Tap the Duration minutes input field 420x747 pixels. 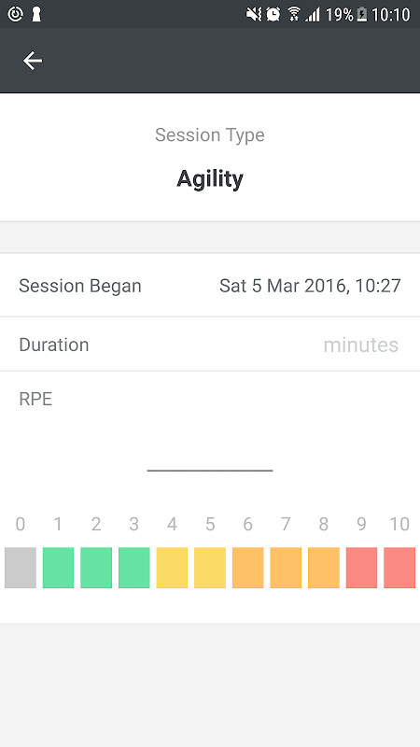click(210, 344)
